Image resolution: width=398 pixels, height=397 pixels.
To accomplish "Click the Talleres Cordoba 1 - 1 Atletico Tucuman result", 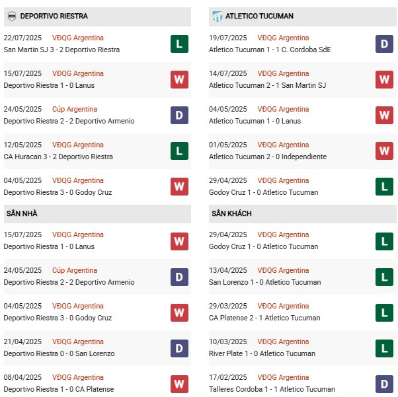I will click(272, 389).
